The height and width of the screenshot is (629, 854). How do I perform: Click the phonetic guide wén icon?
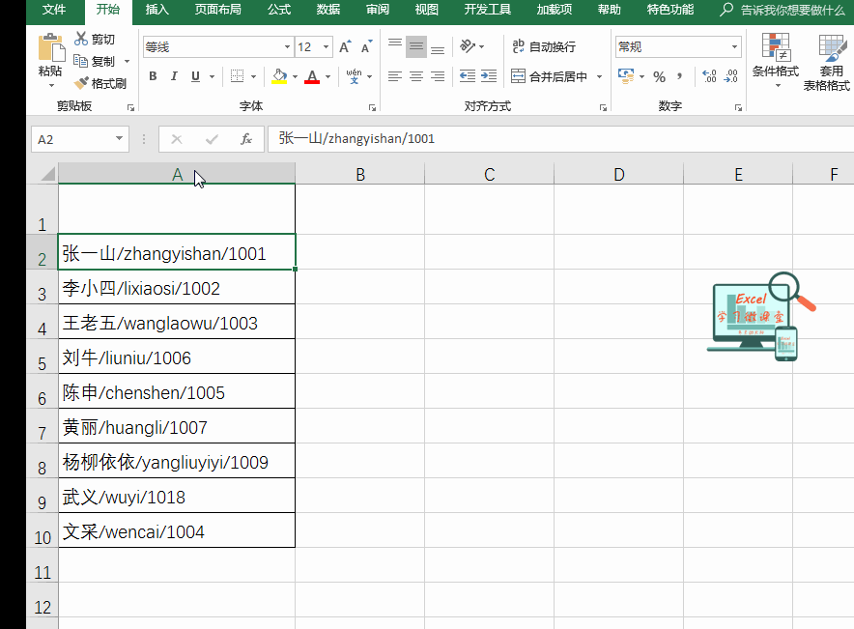pos(354,76)
